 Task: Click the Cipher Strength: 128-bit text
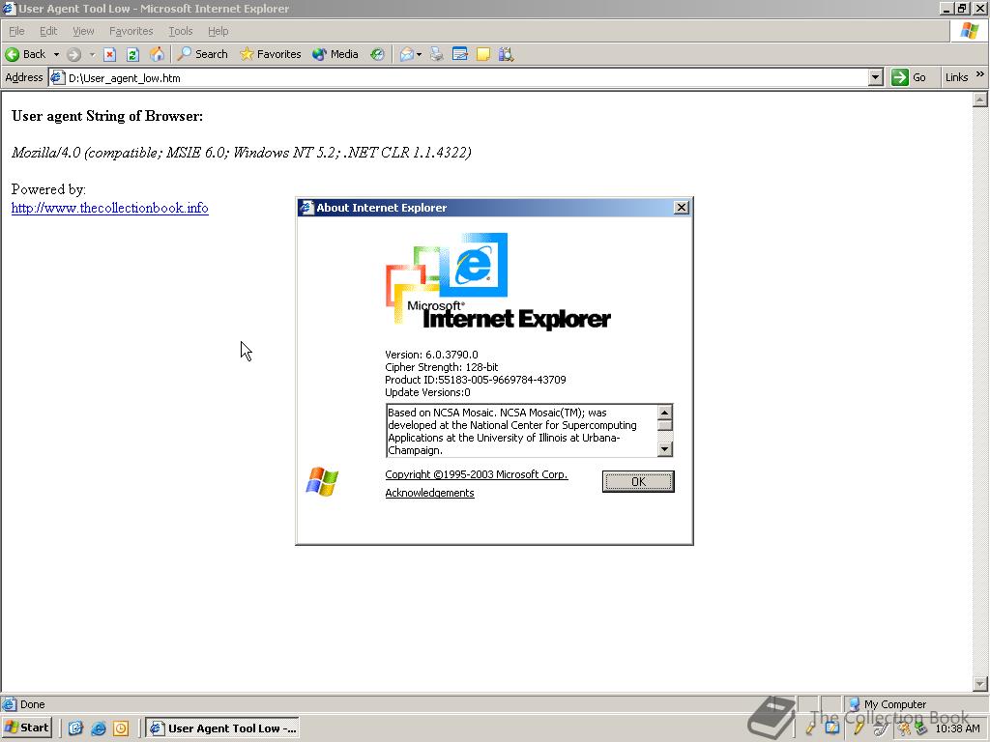[x=441, y=367]
